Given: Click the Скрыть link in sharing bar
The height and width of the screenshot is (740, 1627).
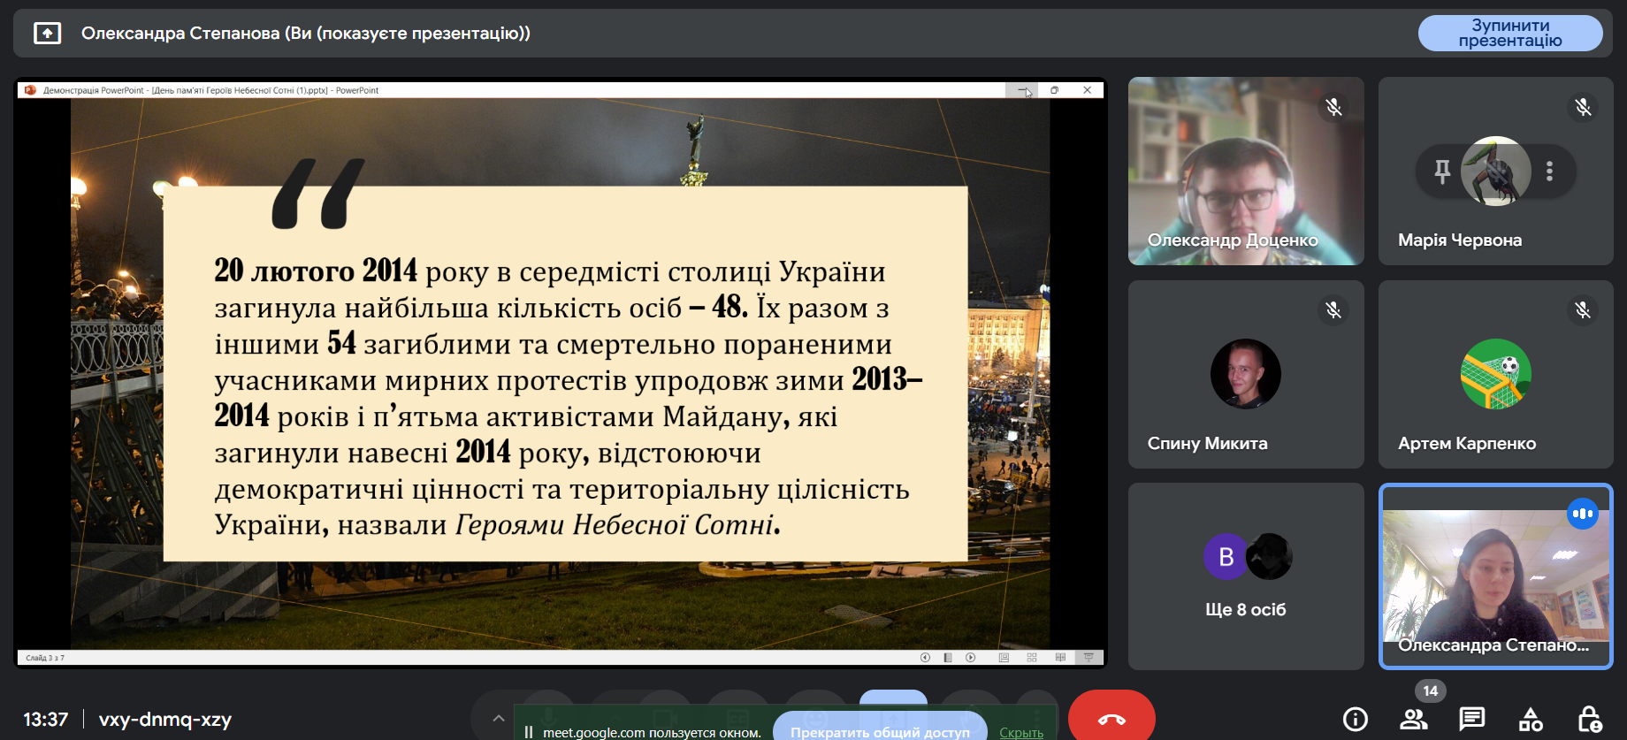Looking at the screenshot, I should click(1020, 732).
